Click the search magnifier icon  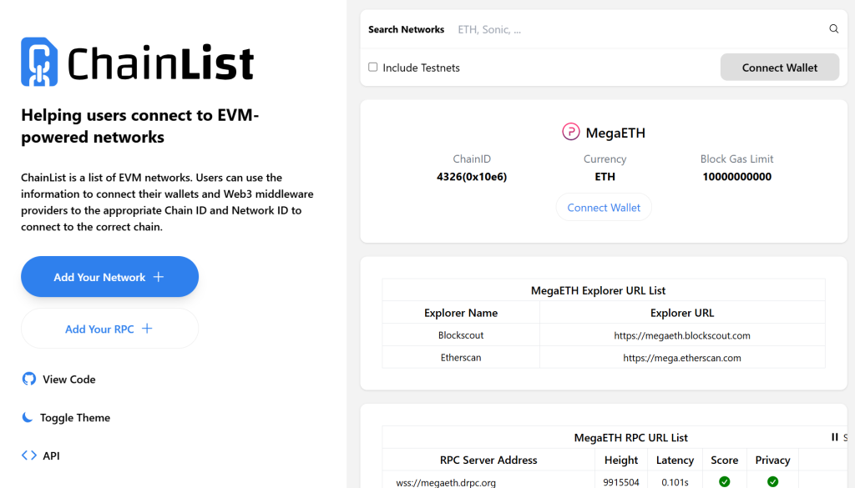point(833,29)
